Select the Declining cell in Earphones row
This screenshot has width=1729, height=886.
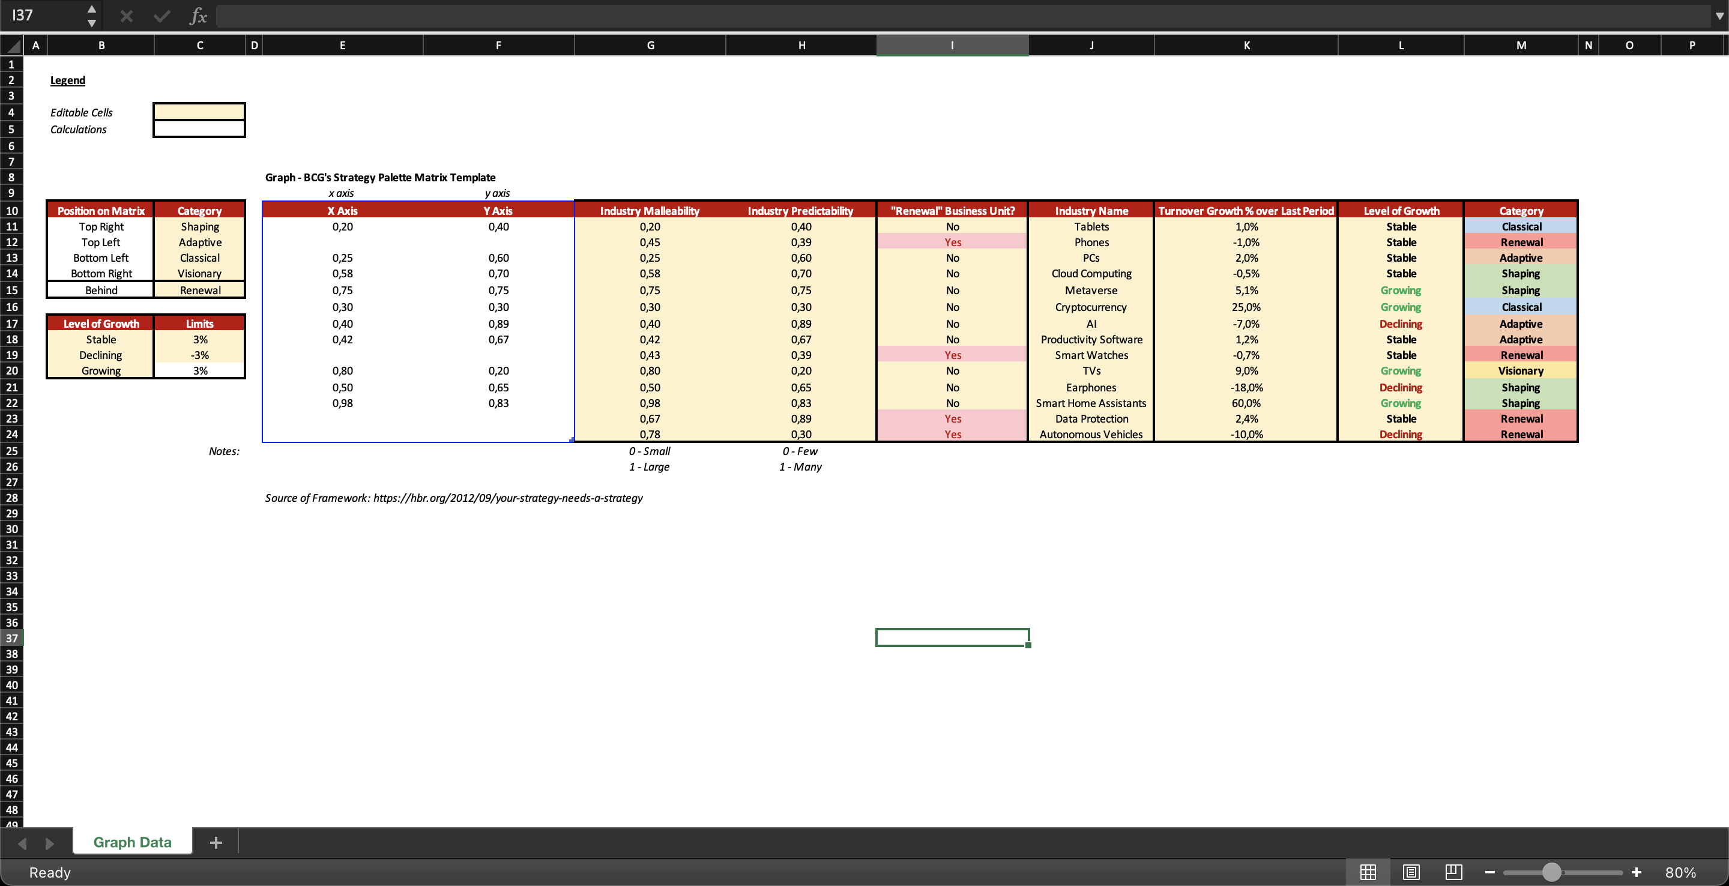point(1401,387)
